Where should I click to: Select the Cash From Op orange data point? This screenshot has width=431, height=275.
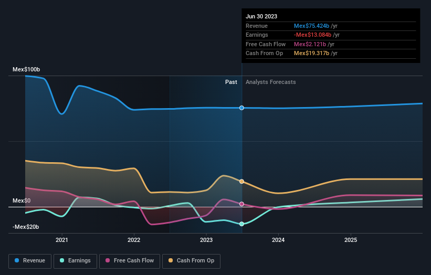pyautogui.click(x=241, y=181)
